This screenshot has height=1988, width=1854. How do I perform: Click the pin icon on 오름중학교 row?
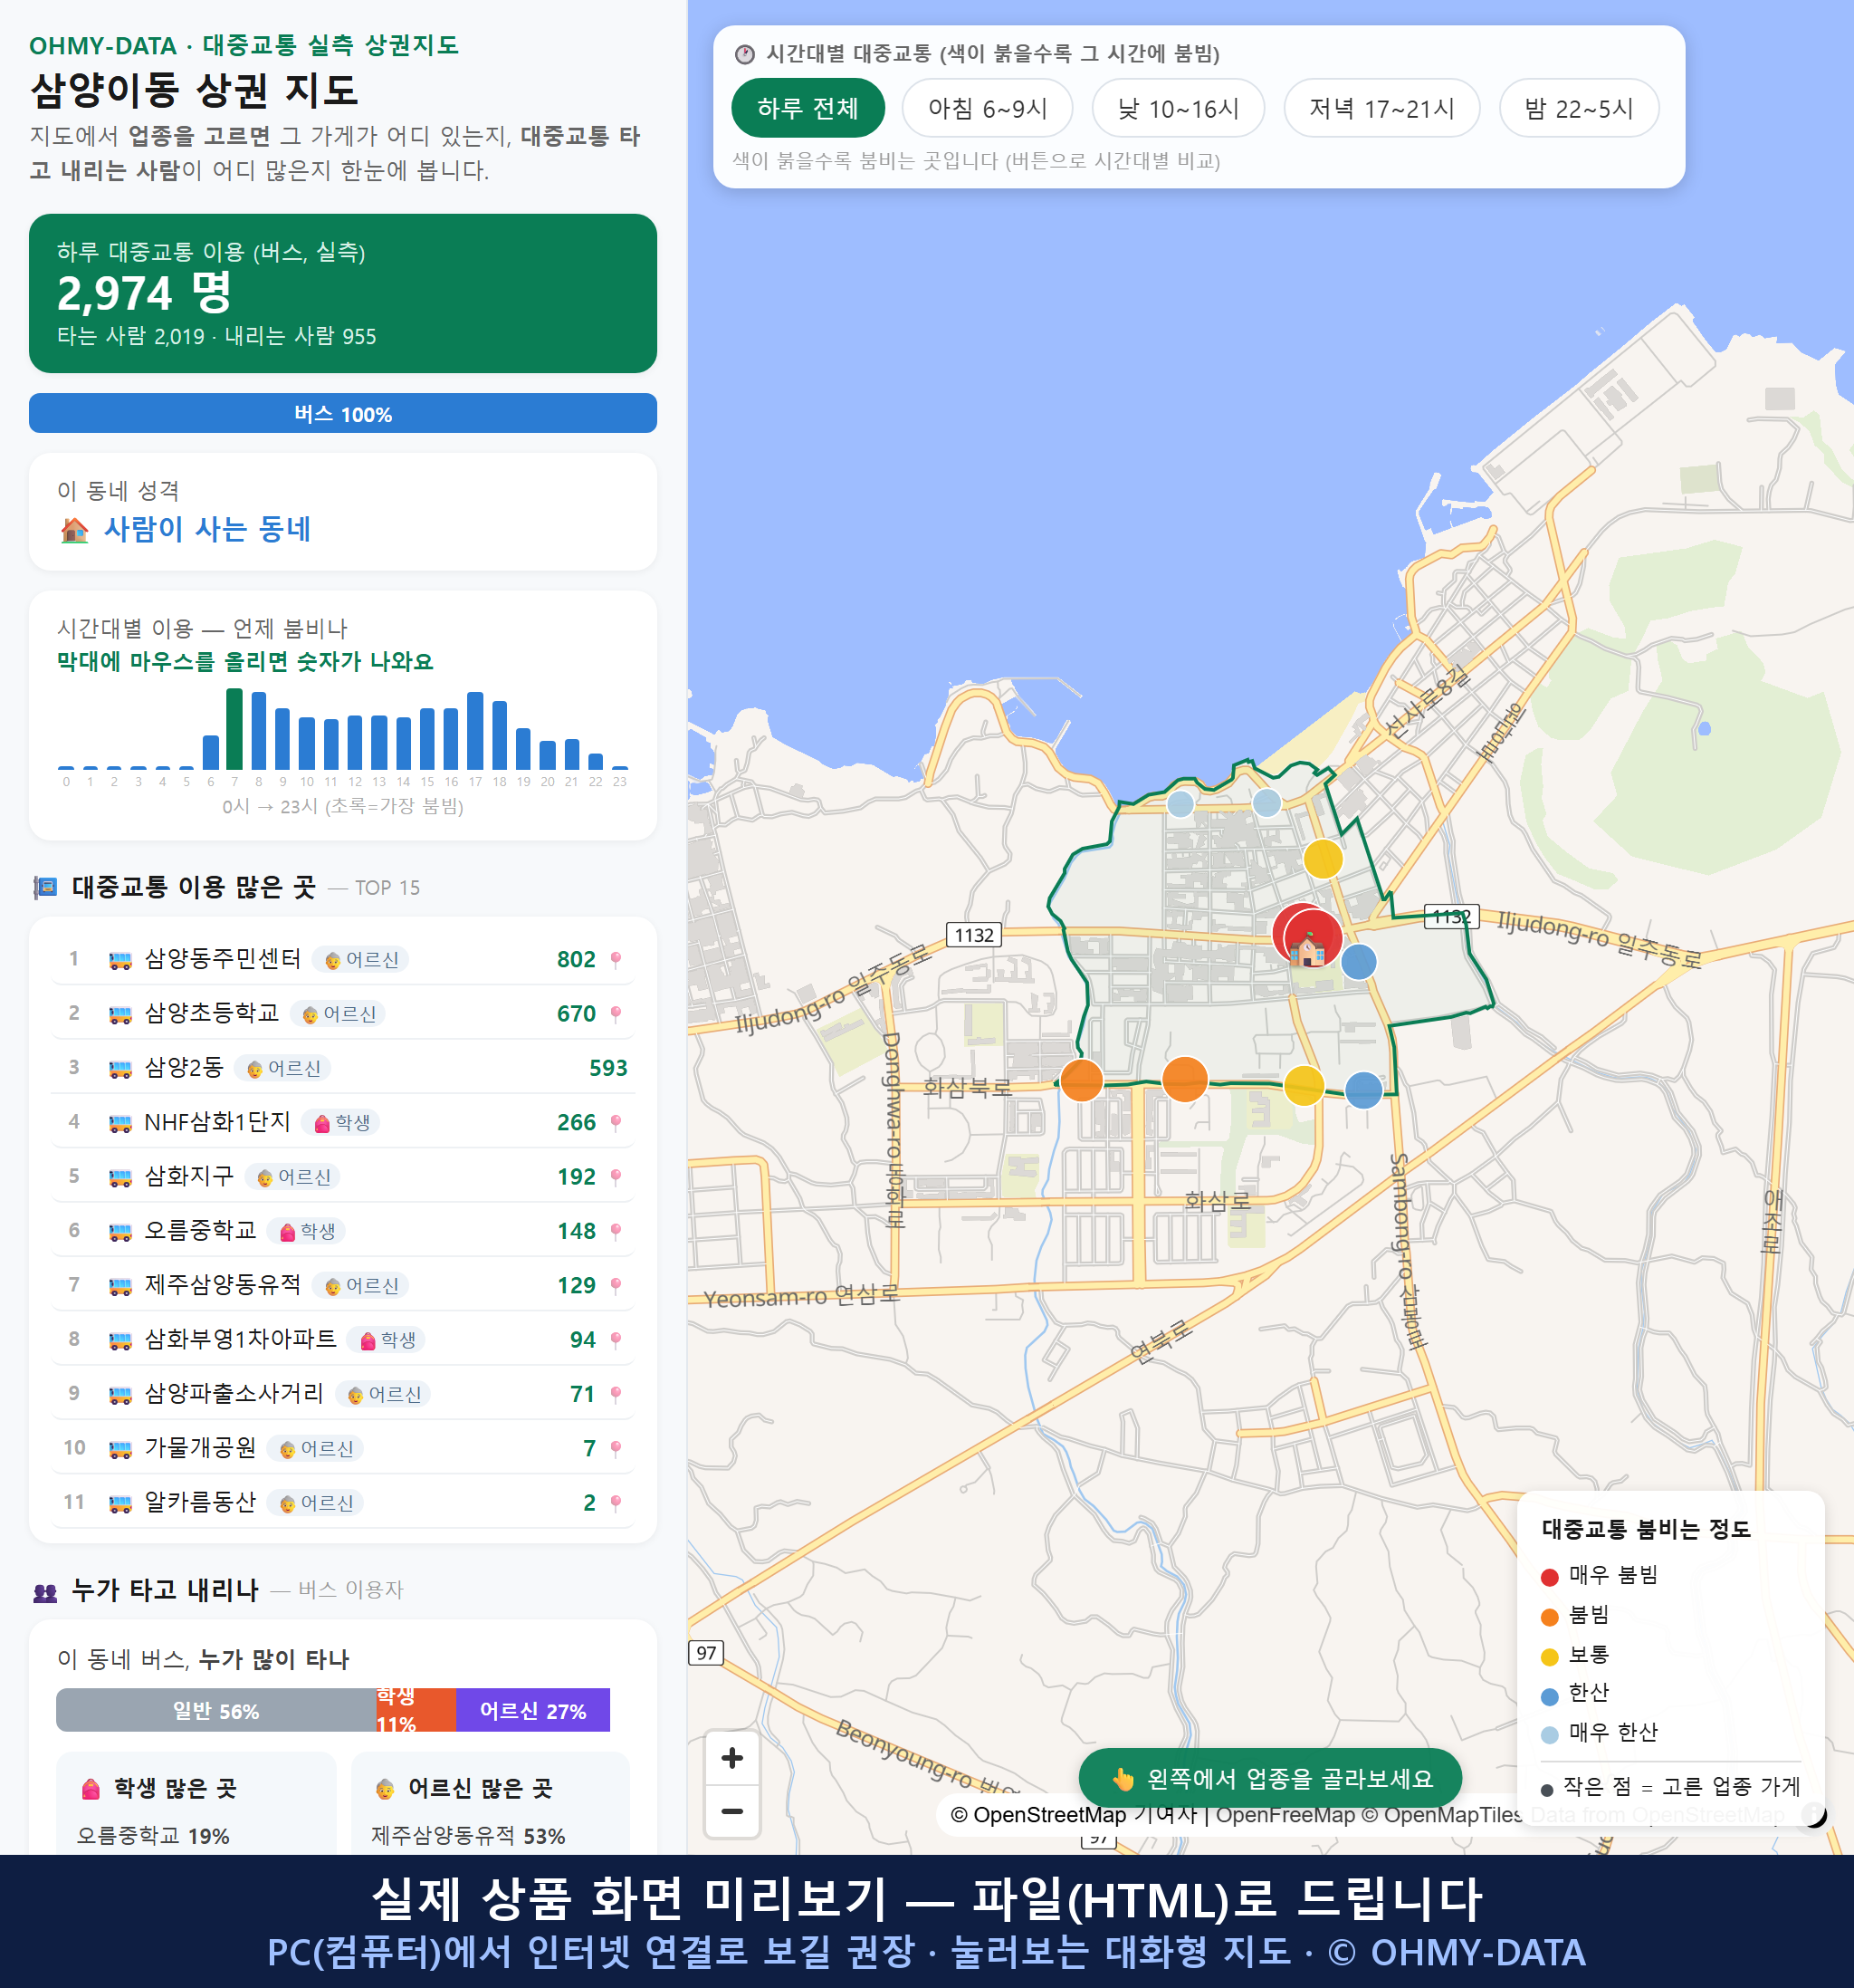(616, 1231)
